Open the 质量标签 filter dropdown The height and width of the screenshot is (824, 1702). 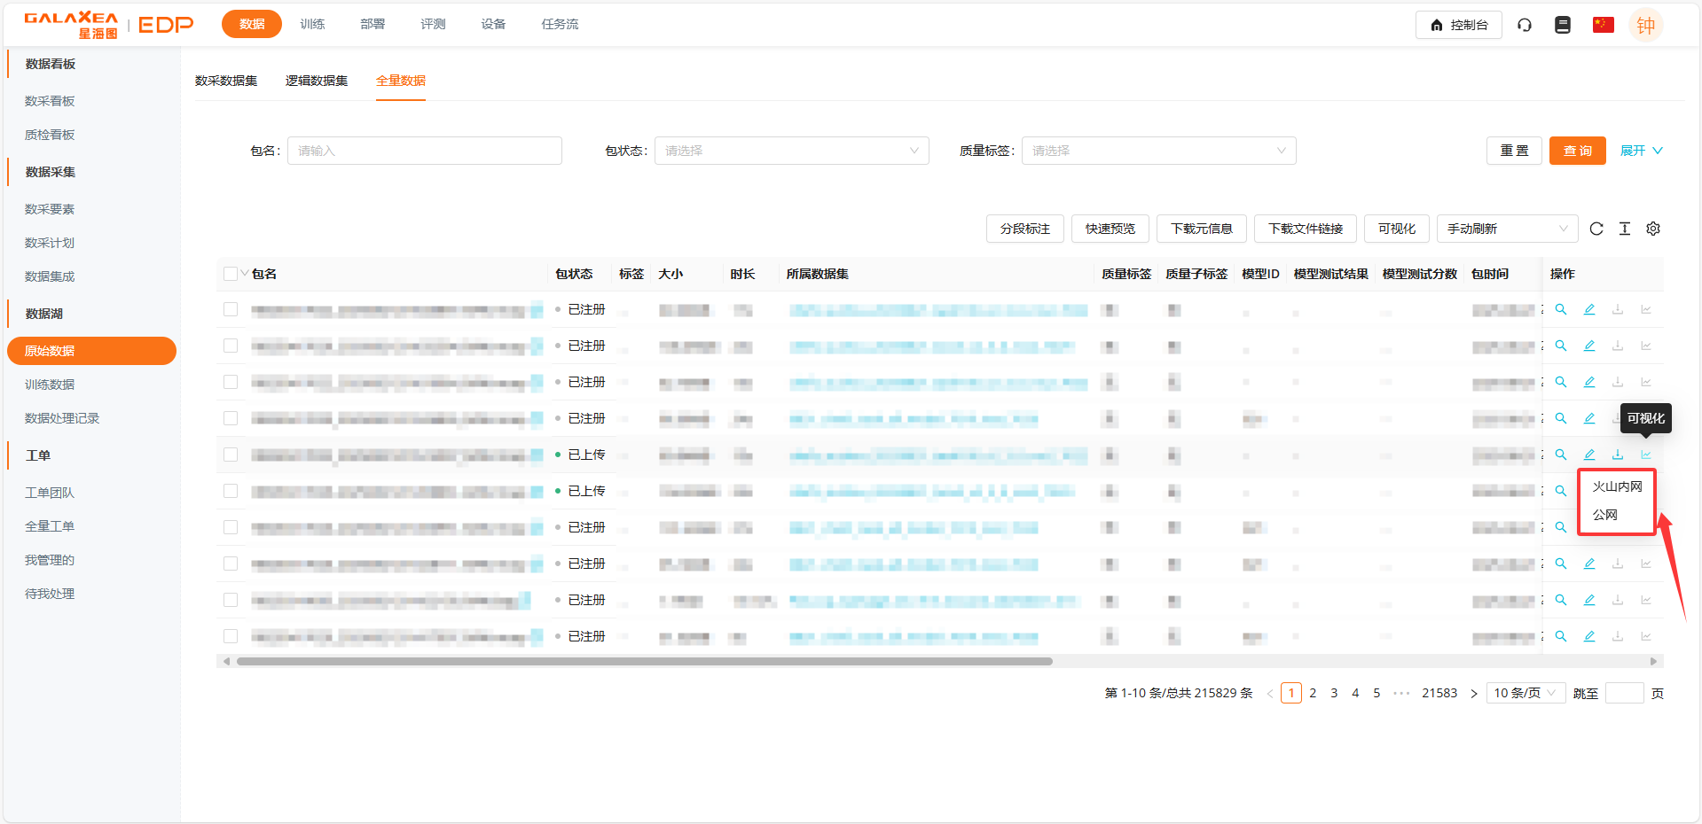(1158, 151)
